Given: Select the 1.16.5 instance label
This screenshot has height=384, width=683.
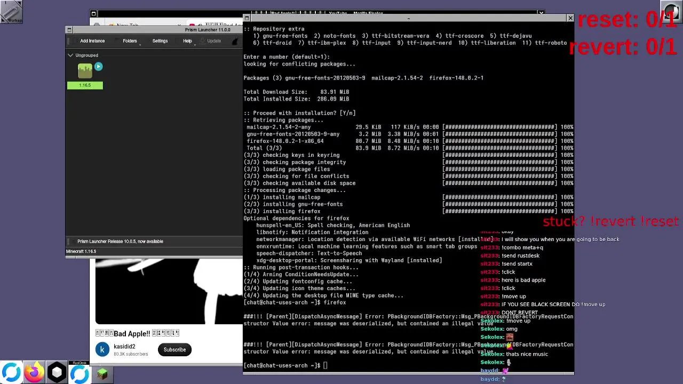Looking at the screenshot, I should click(85, 85).
